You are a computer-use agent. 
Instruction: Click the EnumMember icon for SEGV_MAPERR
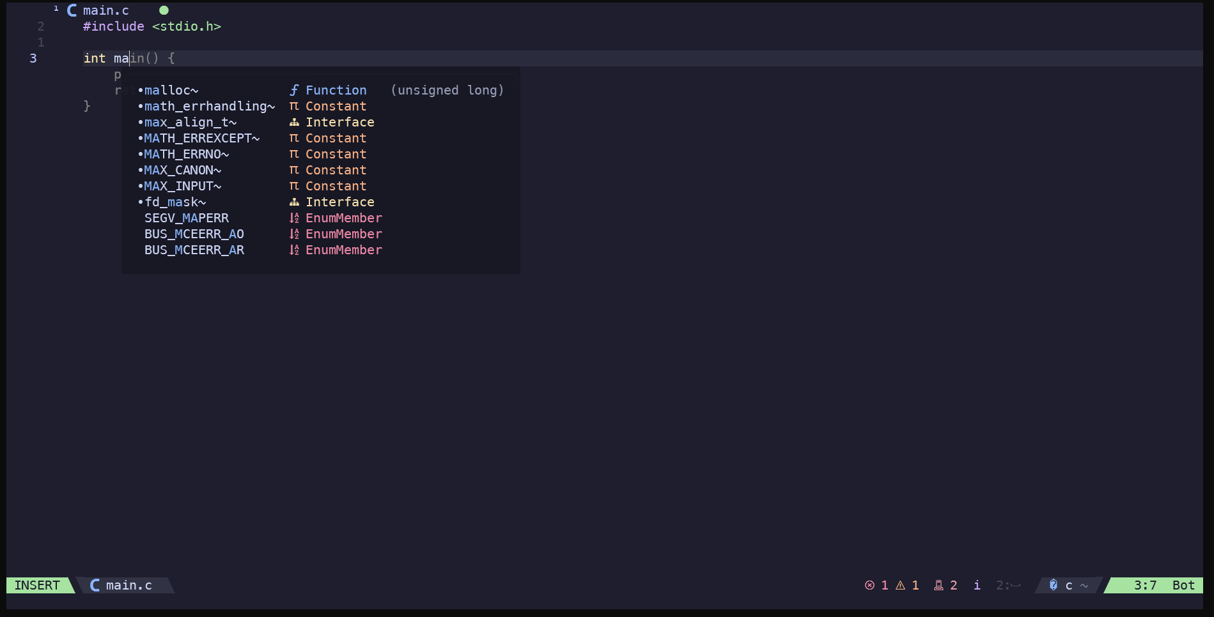click(x=294, y=218)
